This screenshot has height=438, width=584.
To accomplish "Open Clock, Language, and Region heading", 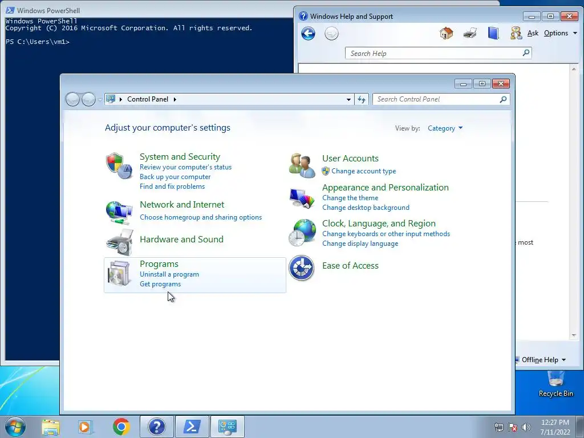I will pos(379,223).
